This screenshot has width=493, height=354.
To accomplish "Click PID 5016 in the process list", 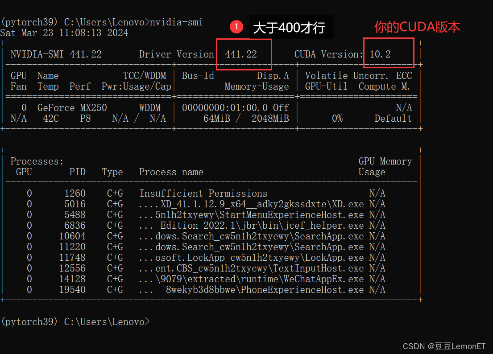I will click(75, 204).
